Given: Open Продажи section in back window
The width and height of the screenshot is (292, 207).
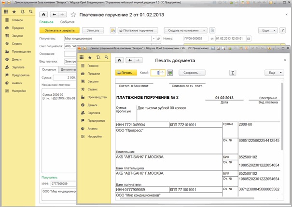Looking at the screenshot, I should pos(18,28).
